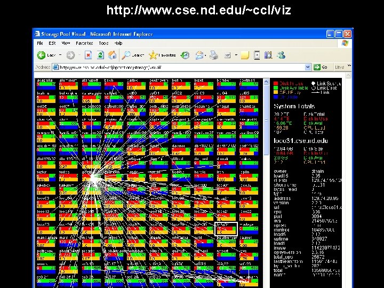Select the aluminum storage node
The image size is (384, 288).
click(x=69, y=84)
